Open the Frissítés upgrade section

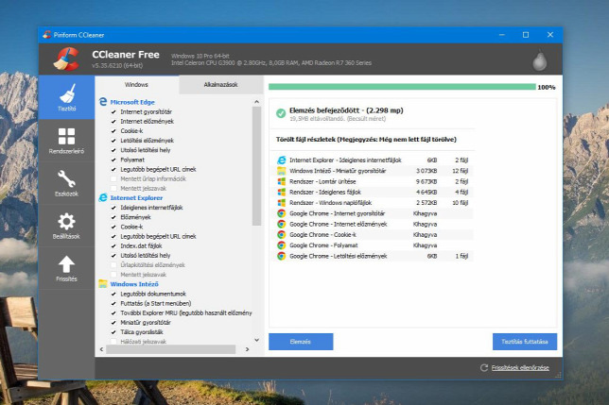pos(66,268)
